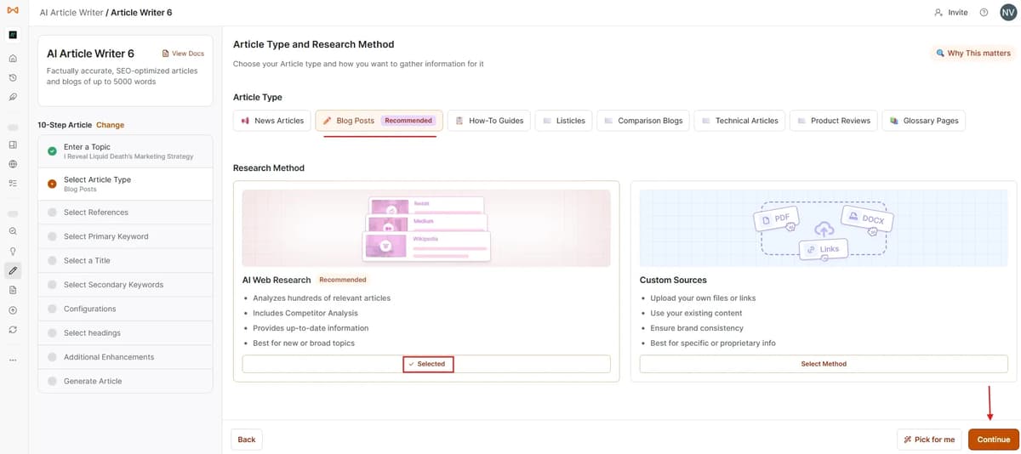Click the feather quill sidebar icon
1021x454 pixels.
[x=13, y=97]
